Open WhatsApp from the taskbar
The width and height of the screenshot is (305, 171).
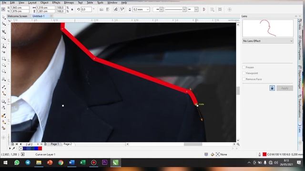tap(17, 162)
